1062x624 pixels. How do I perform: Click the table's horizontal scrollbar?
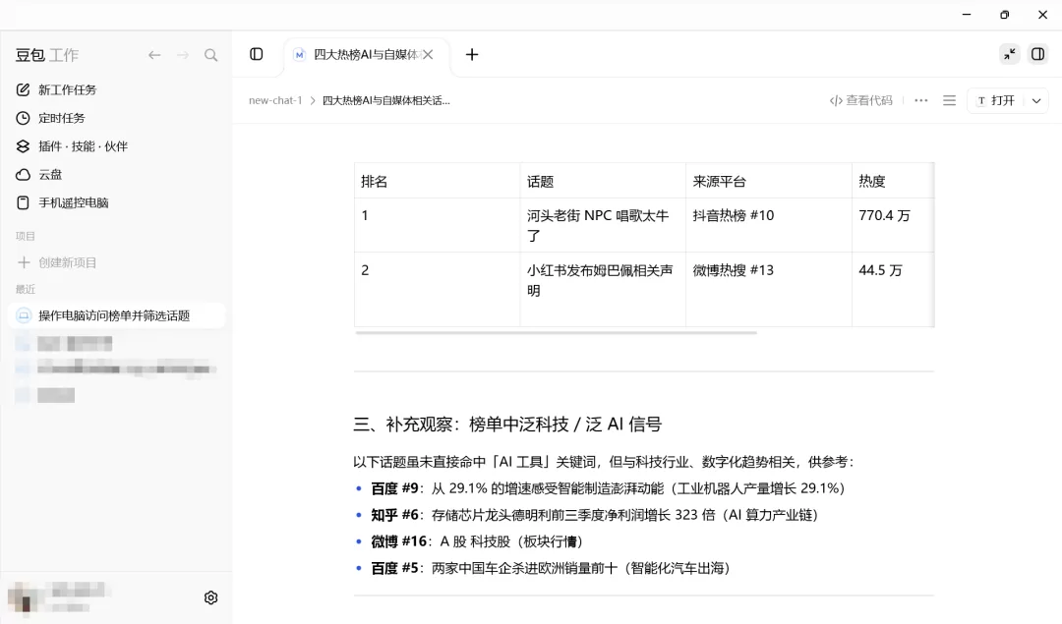(556, 333)
